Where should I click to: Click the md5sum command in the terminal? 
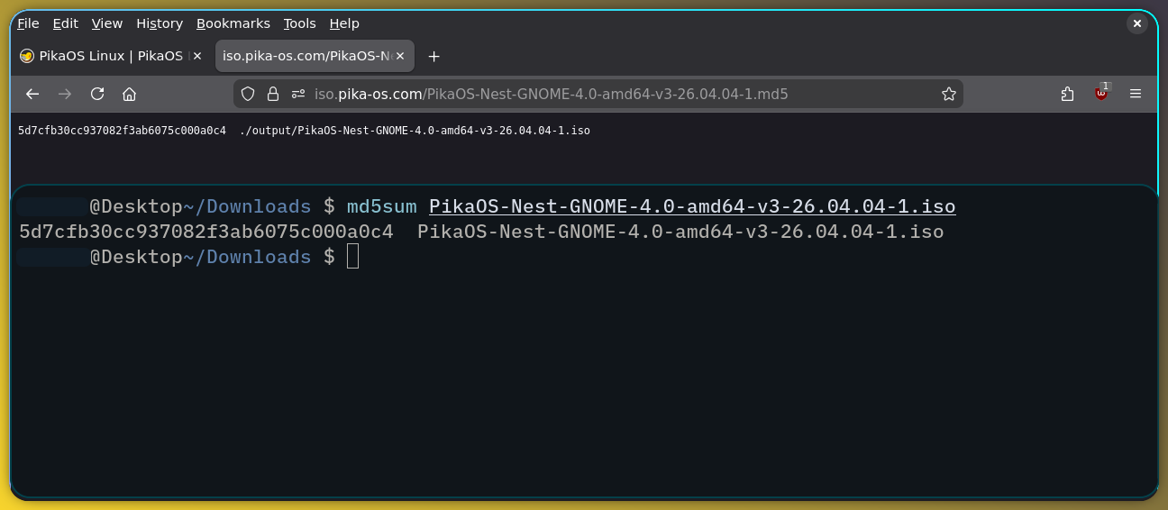(382, 206)
